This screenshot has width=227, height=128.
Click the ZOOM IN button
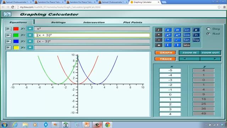point(189,53)
